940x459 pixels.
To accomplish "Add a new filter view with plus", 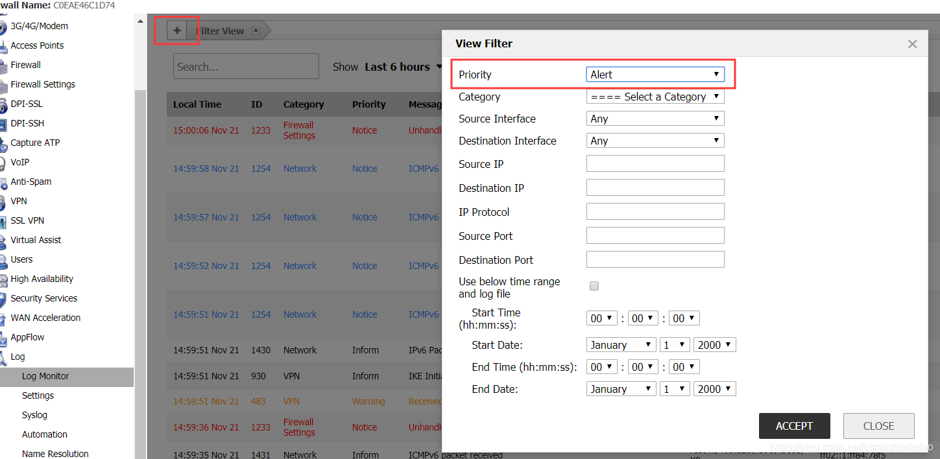I will click(177, 30).
